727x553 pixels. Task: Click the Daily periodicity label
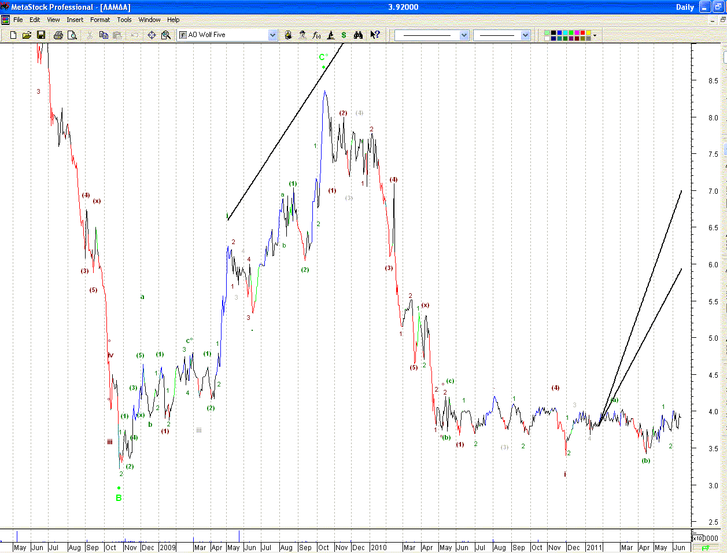pos(685,7)
